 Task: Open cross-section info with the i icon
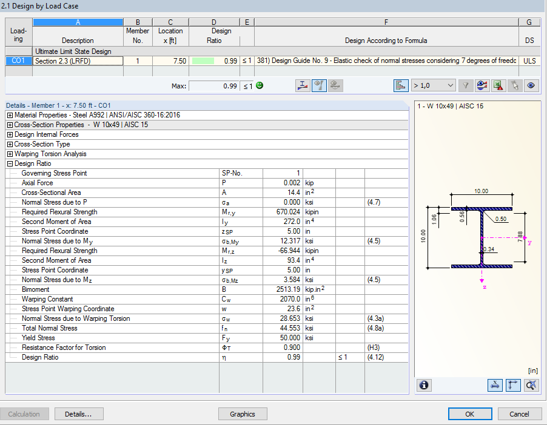pyautogui.click(x=424, y=385)
